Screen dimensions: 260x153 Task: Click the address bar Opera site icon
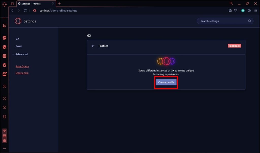coord(35,11)
